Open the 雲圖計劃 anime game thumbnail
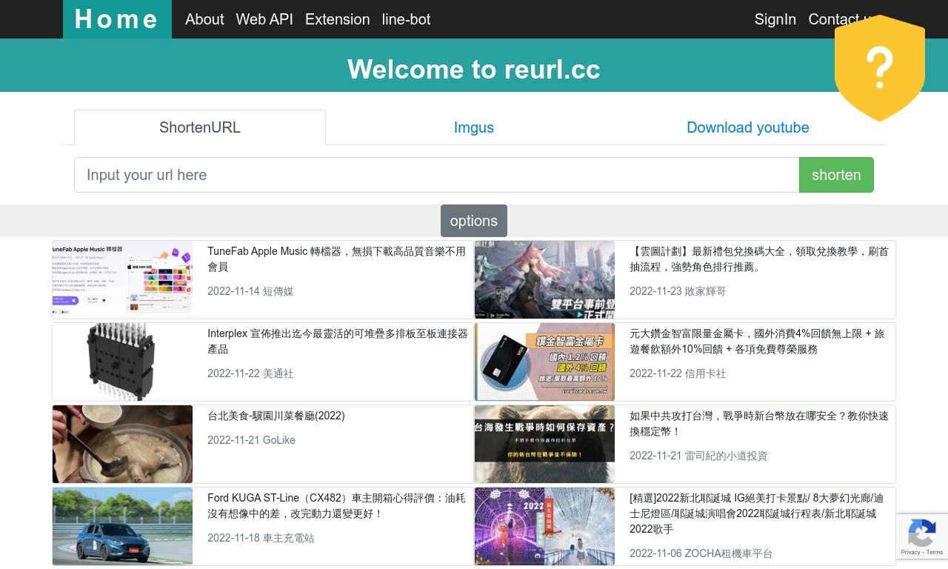Image resolution: width=948 pixels, height=569 pixels. click(544, 279)
